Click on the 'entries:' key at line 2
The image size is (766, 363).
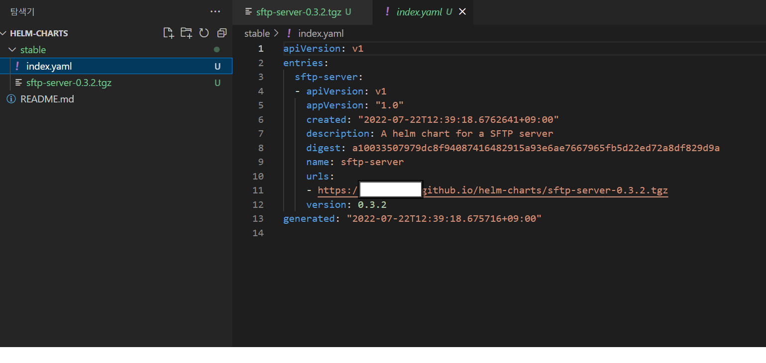pyautogui.click(x=306, y=63)
